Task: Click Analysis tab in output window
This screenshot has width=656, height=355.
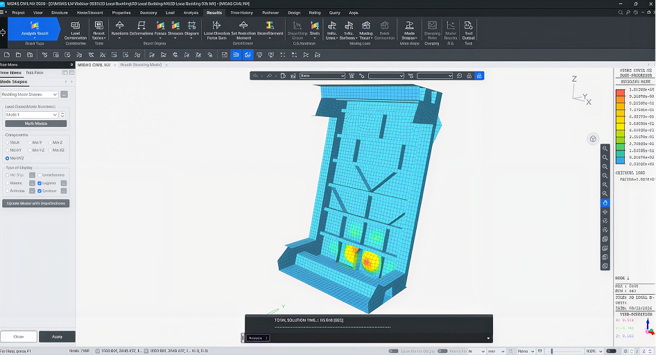Action: click(x=258, y=338)
